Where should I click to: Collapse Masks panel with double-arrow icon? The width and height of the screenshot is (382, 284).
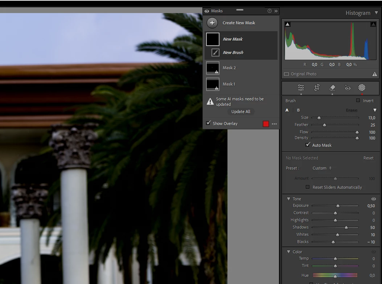point(276,11)
